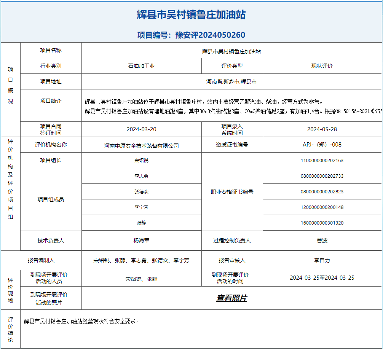383x349 pixels.
Task: Click the 项目合同签订时间 label
Action: (x=51, y=129)
